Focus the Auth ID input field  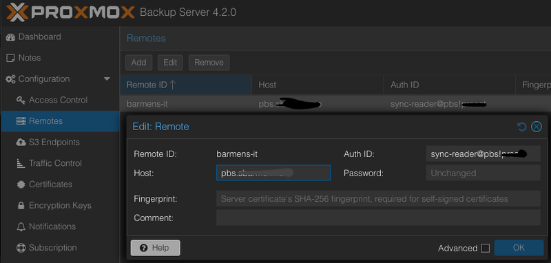pos(484,154)
